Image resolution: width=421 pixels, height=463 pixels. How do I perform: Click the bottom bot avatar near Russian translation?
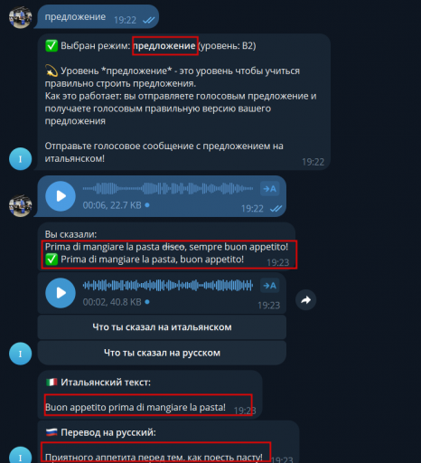(x=21, y=455)
